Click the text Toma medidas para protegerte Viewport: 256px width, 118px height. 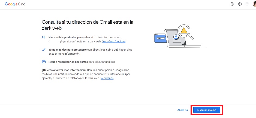point(68,50)
